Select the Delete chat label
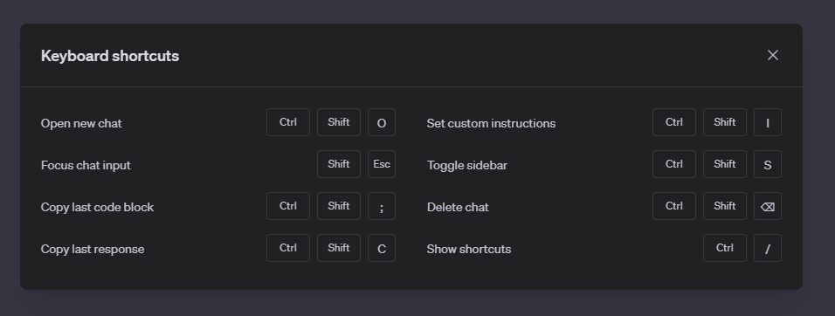The width and height of the screenshot is (835, 316). coord(458,208)
